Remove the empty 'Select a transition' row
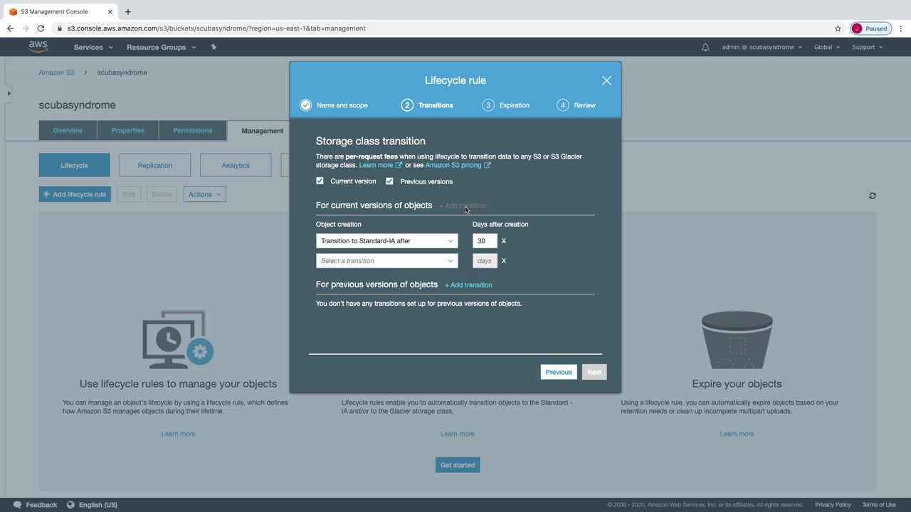 (503, 261)
